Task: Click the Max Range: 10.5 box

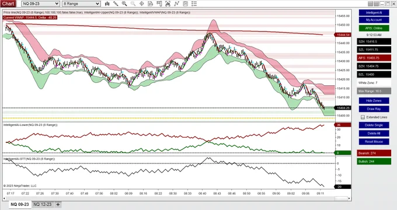Action: pyautogui.click(x=374, y=91)
